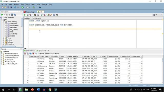Select OLAP Reports in Reports panel
This screenshot has height=92, width=164.
point(9,60)
